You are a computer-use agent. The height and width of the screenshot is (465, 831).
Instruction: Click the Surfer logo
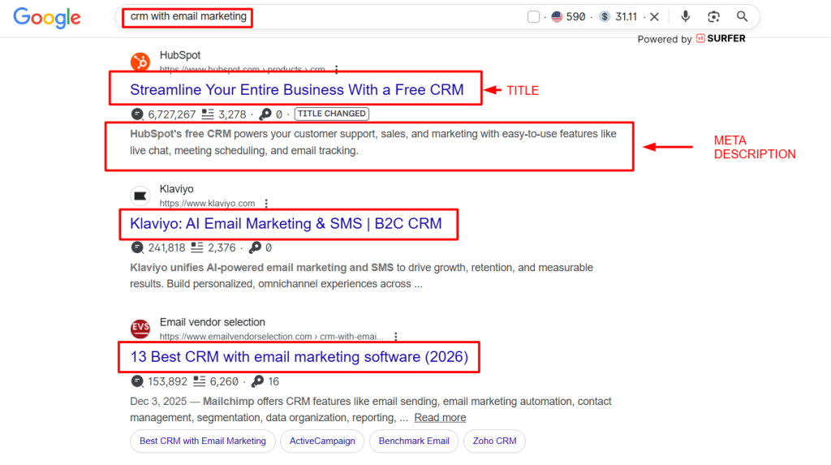(x=721, y=39)
